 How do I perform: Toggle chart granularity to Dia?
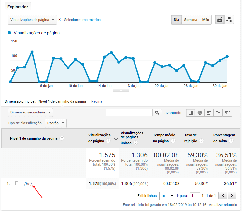[177, 20]
